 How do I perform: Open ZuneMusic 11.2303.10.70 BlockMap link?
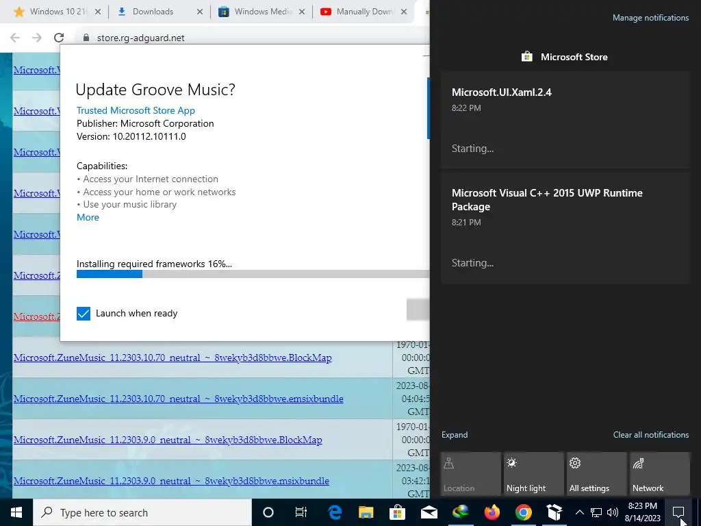(173, 358)
